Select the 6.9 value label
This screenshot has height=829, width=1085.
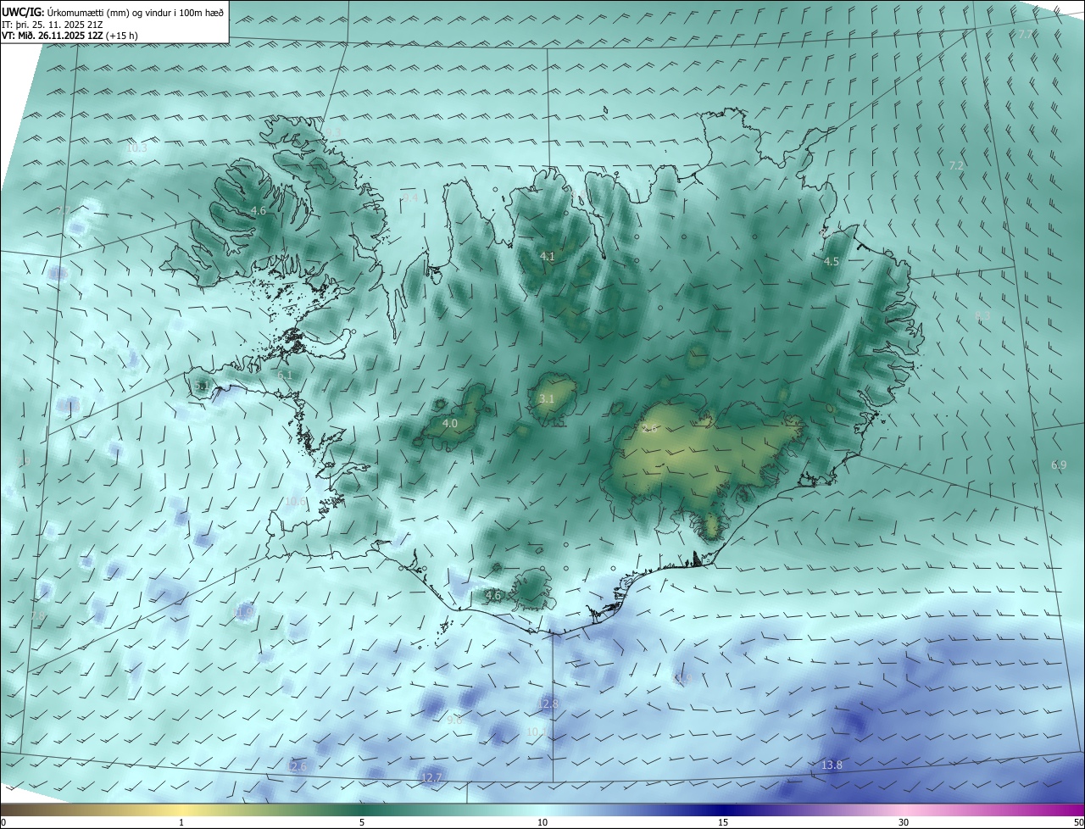tap(1059, 465)
